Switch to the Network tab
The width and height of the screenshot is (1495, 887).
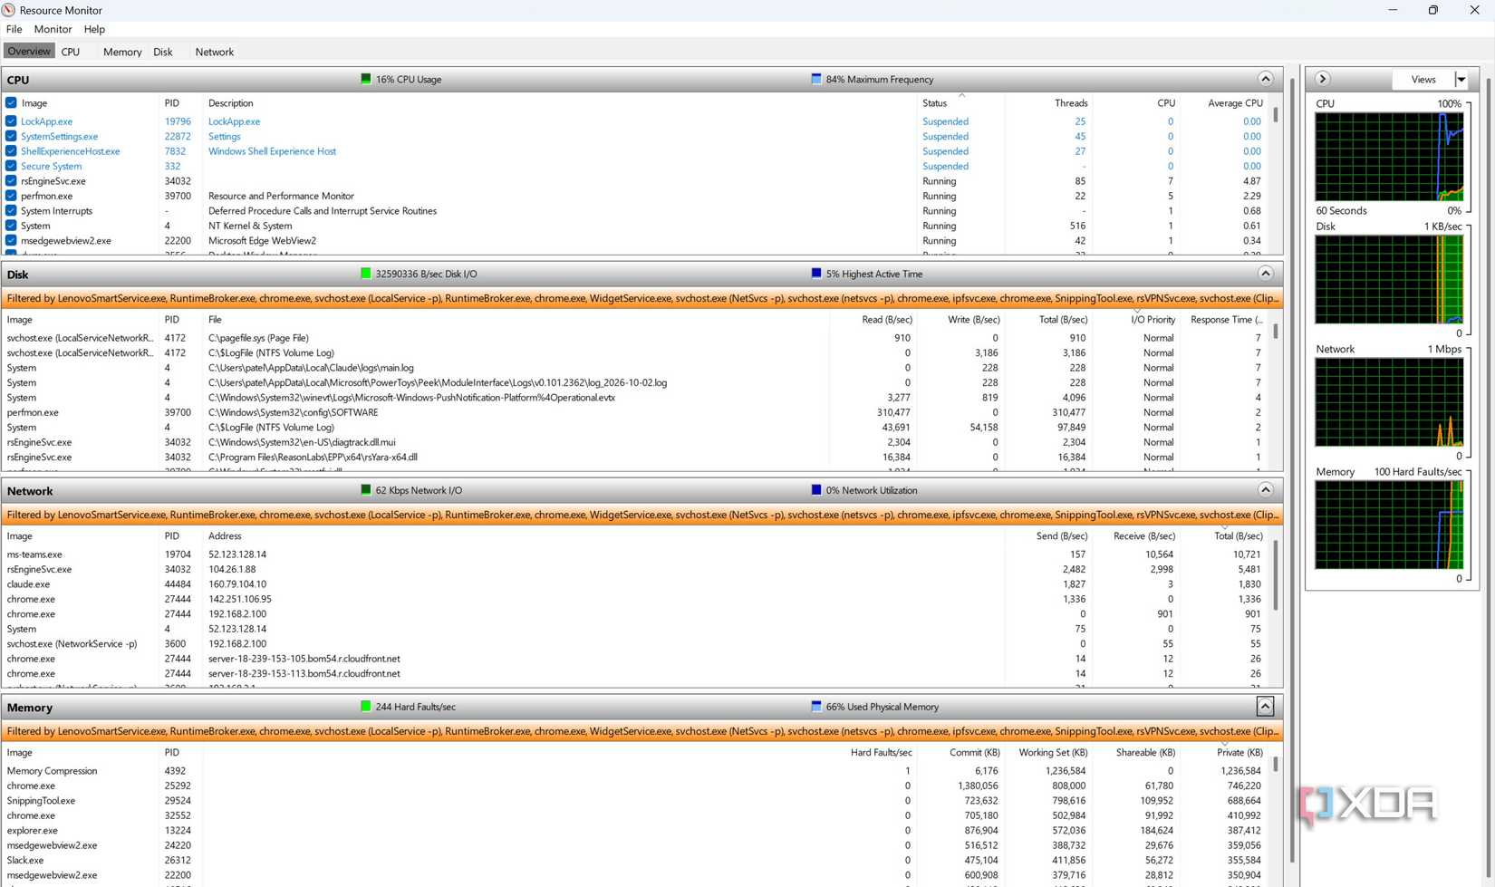(x=215, y=52)
